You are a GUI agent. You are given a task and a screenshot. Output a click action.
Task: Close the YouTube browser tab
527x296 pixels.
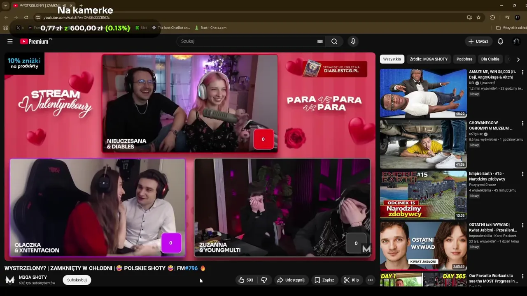pyautogui.click(x=71, y=5)
